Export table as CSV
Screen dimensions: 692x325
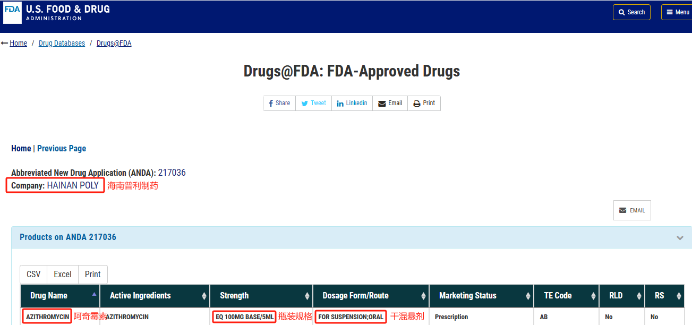tap(33, 274)
